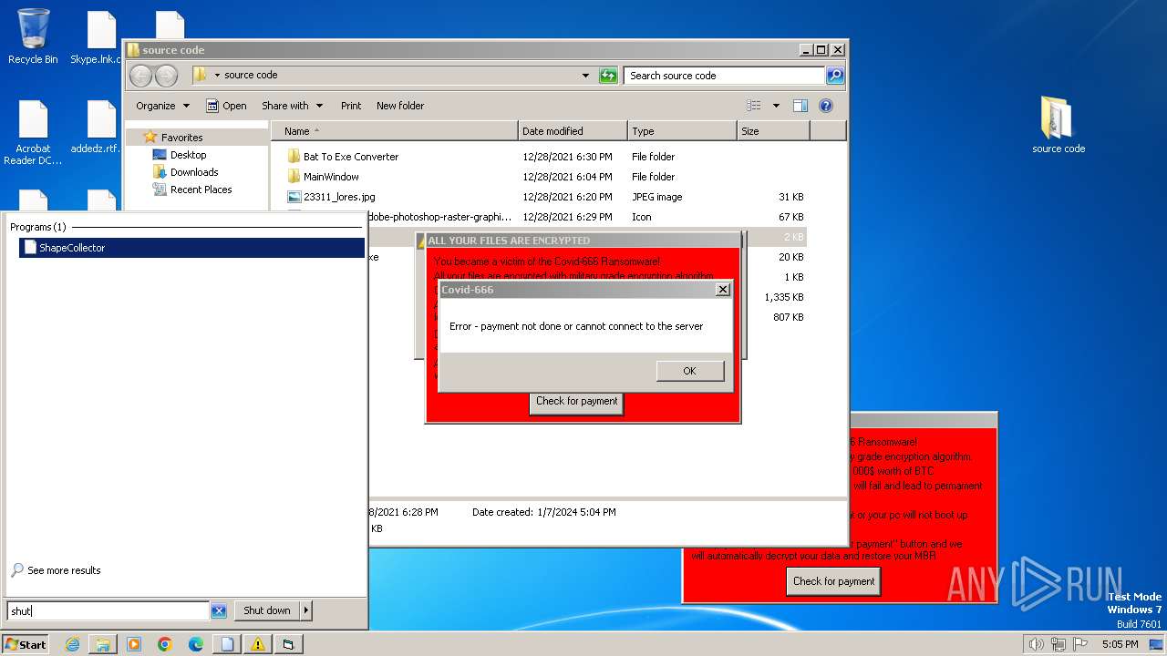Open the Action Center flag tray icon
1167x656 pixels.
click(x=1080, y=644)
